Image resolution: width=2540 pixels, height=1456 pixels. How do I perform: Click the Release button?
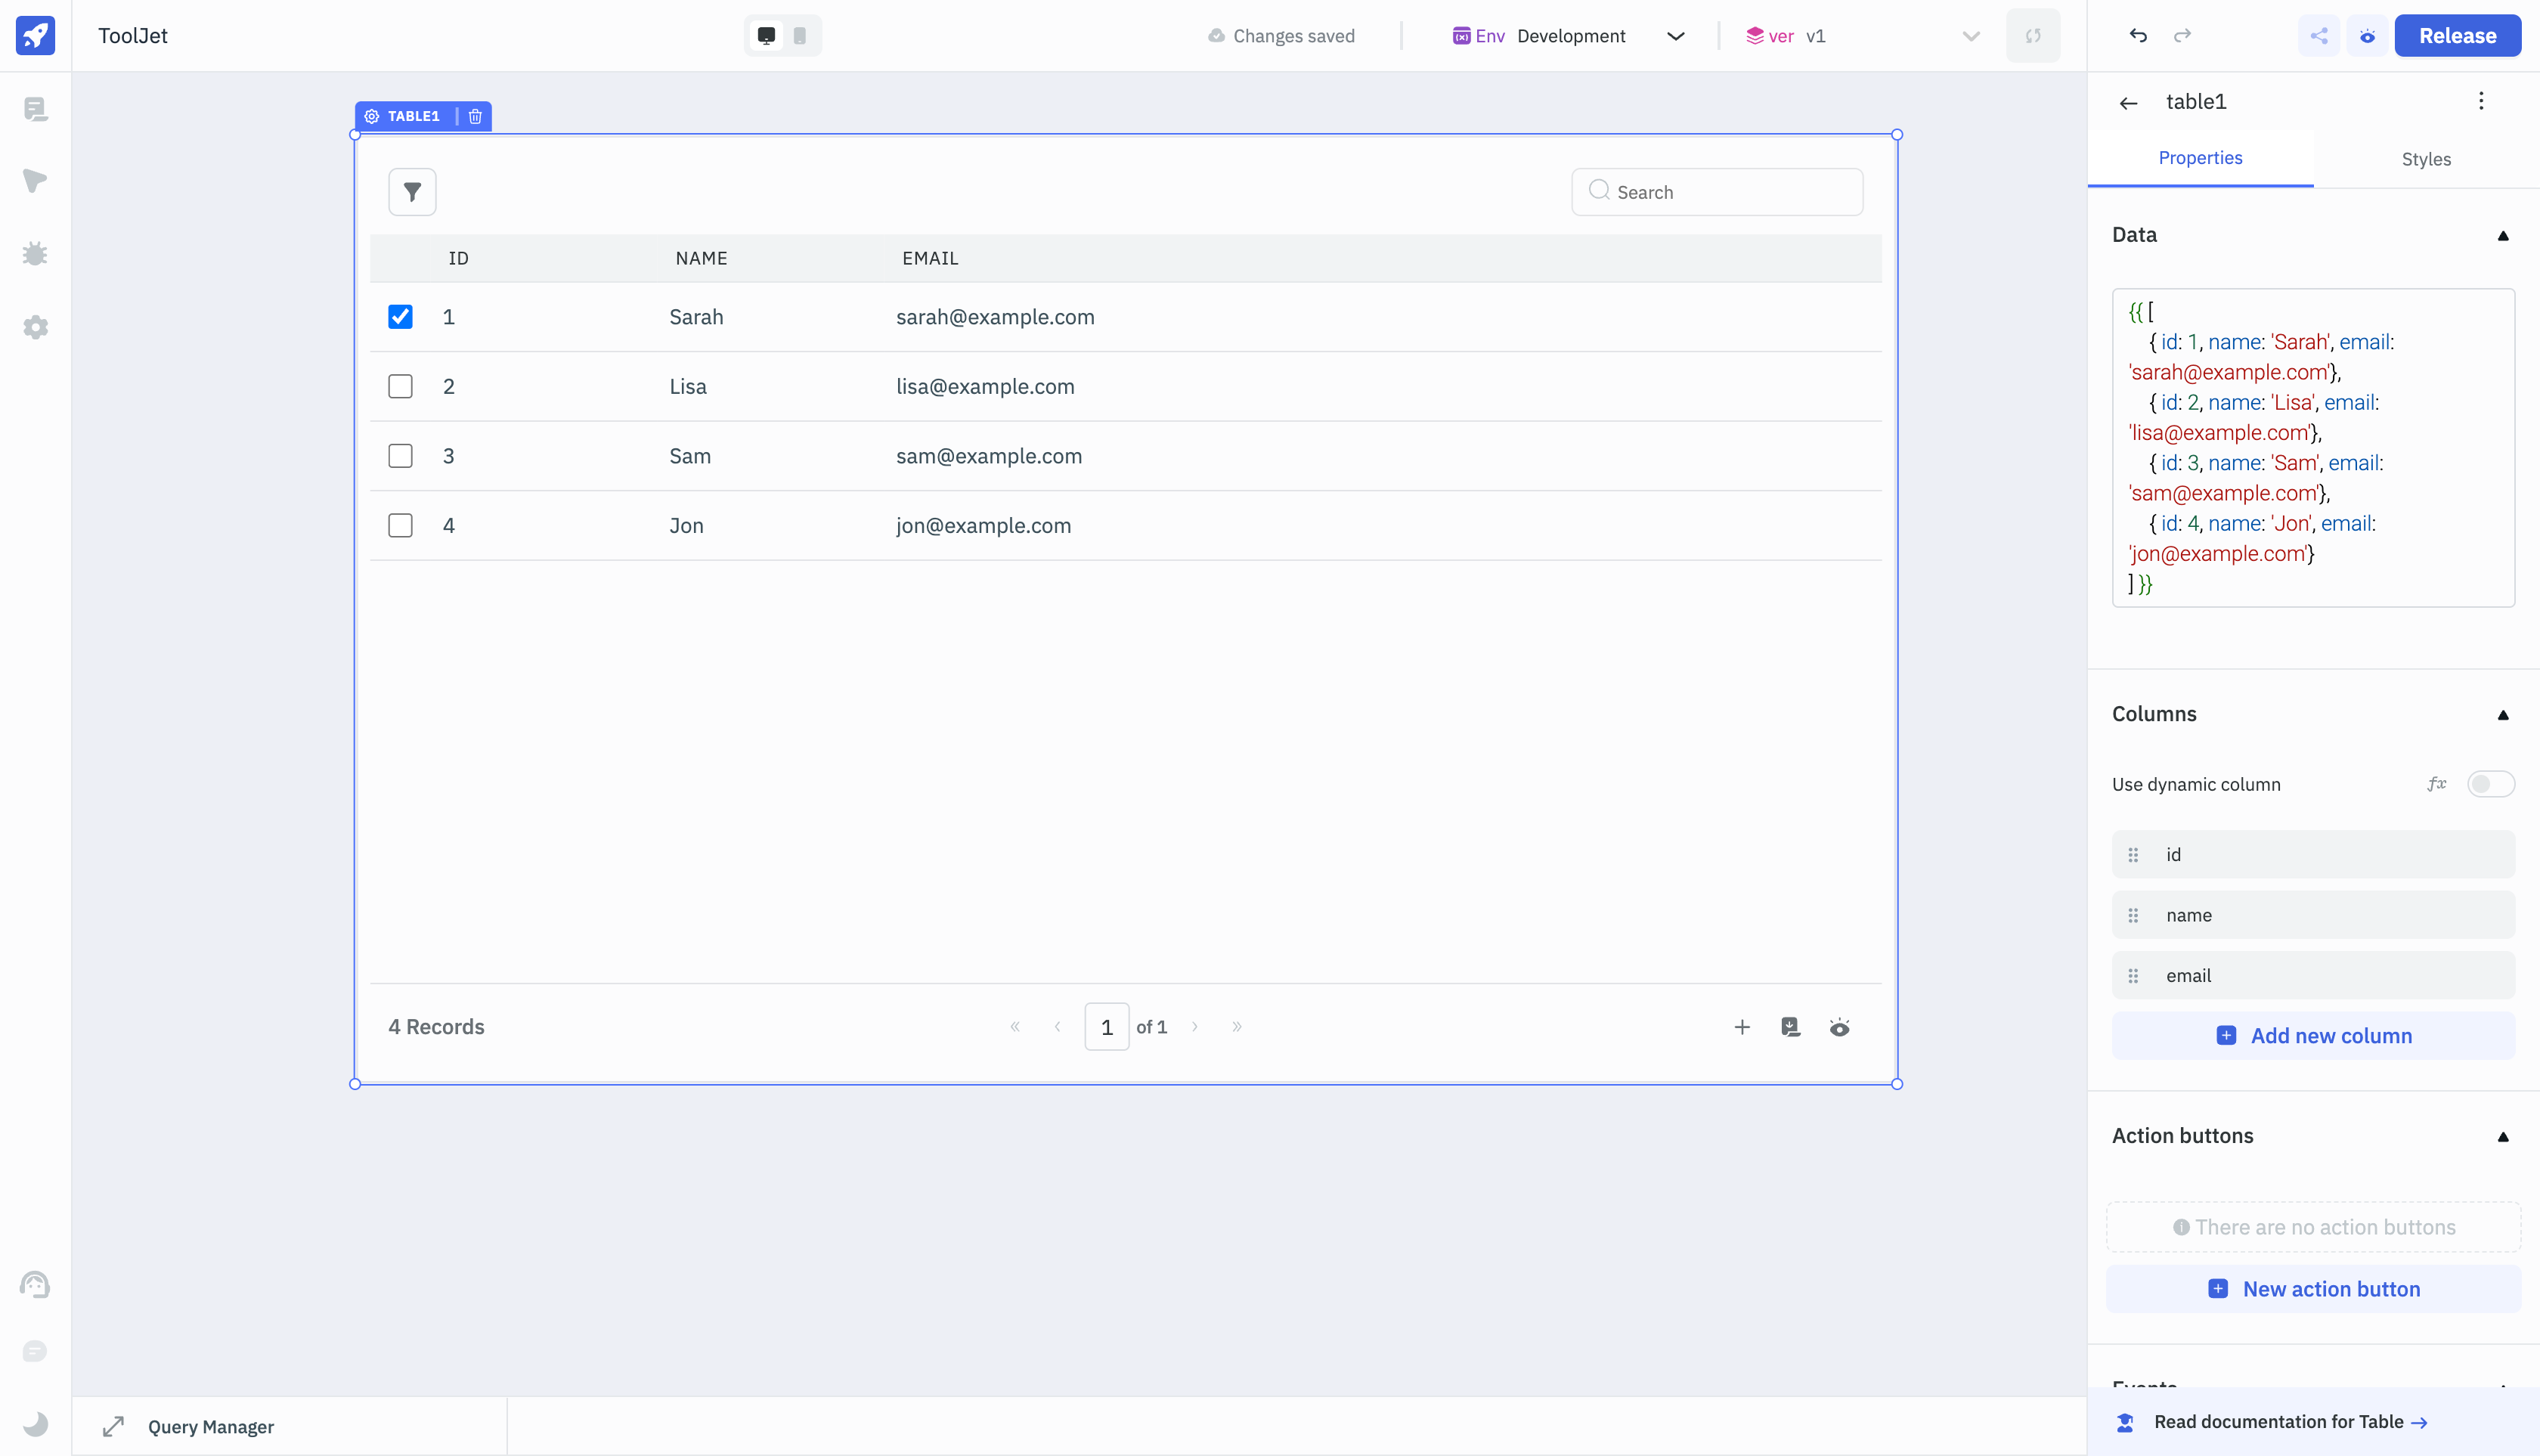(2457, 36)
